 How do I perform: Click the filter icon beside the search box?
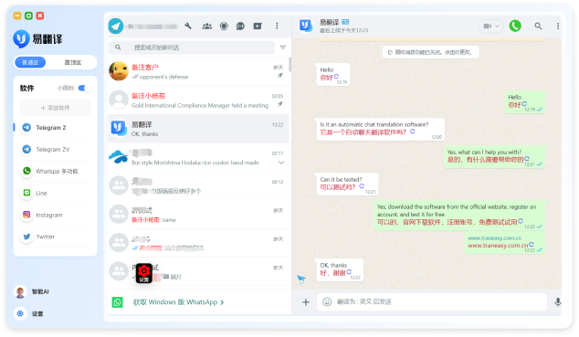pos(283,47)
